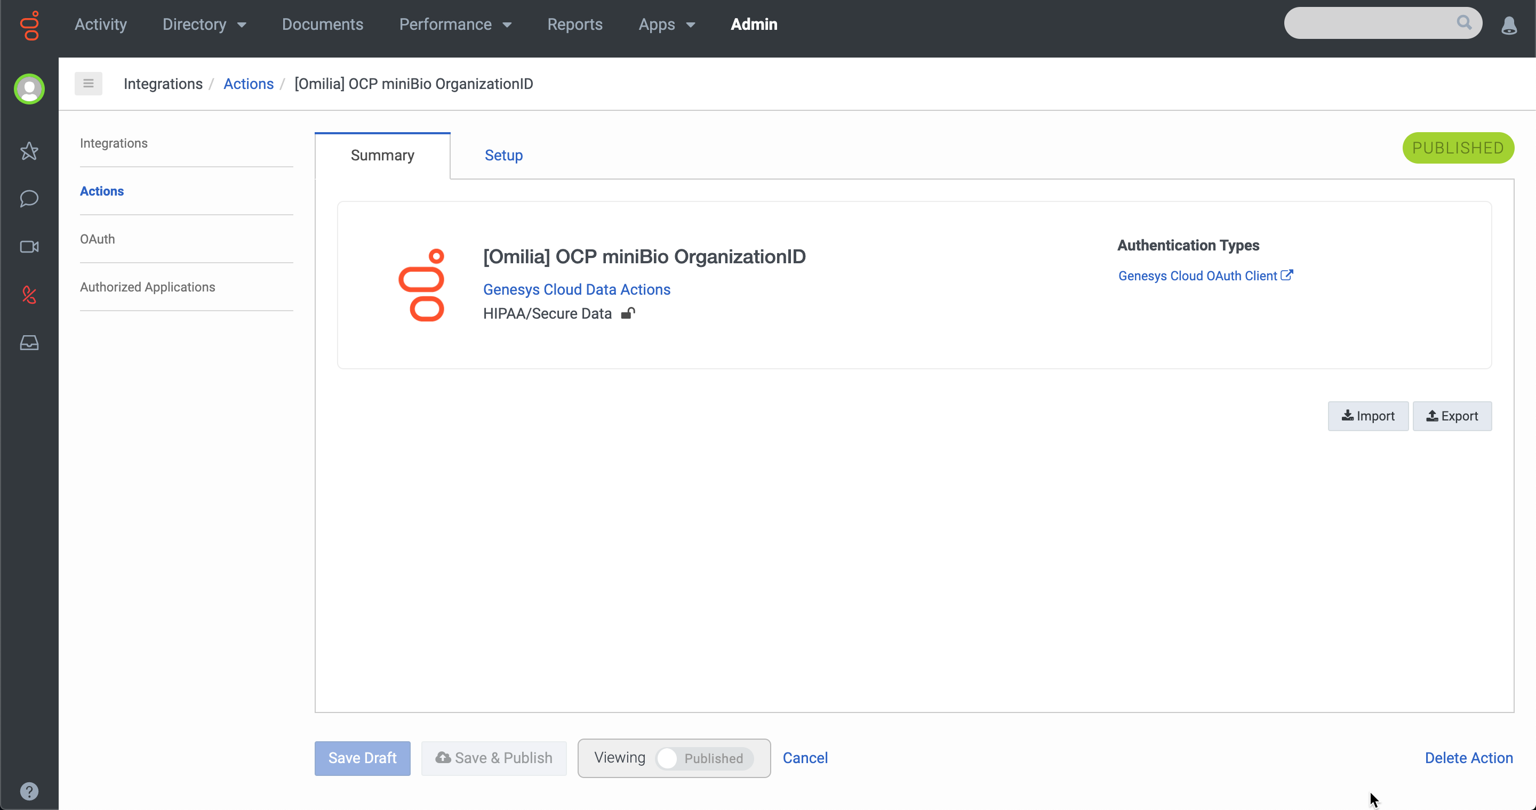This screenshot has height=810, width=1536.
Task: Open the notifications bell icon
Action: click(x=1509, y=25)
